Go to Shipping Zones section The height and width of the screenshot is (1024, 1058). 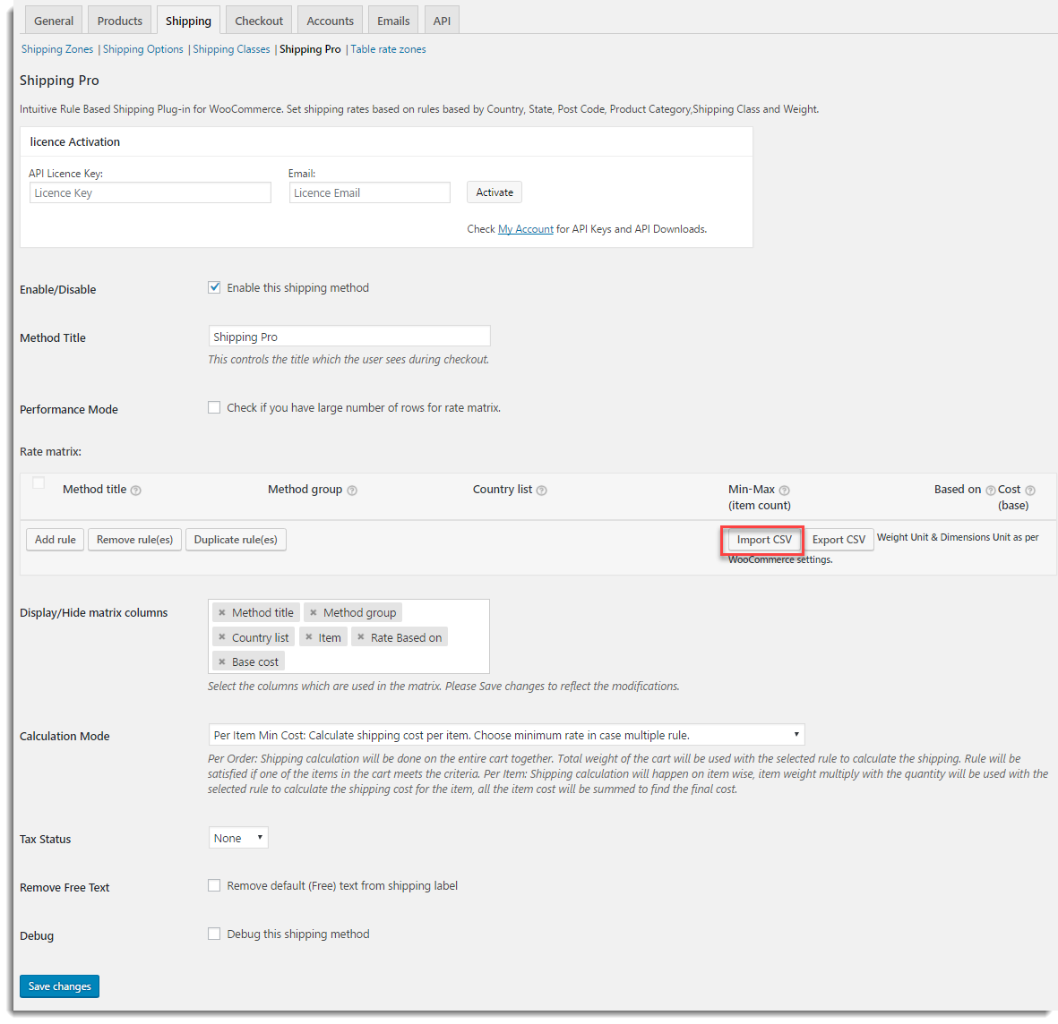pyautogui.click(x=57, y=49)
